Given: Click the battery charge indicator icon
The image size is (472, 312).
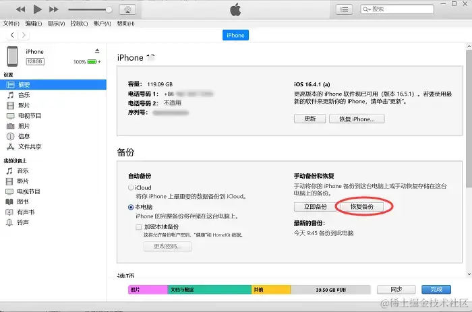Looking at the screenshot, I should coord(92,62).
